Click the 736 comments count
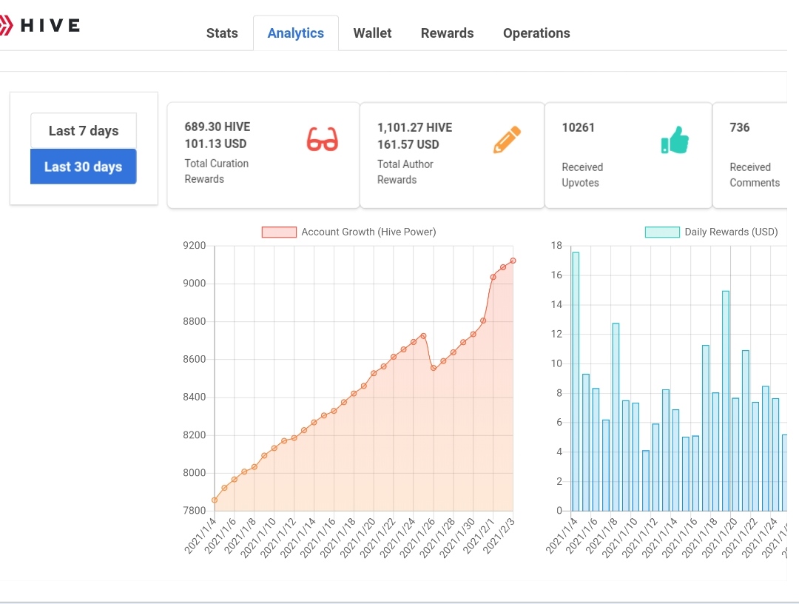This screenshot has height=604, width=799. coord(739,127)
